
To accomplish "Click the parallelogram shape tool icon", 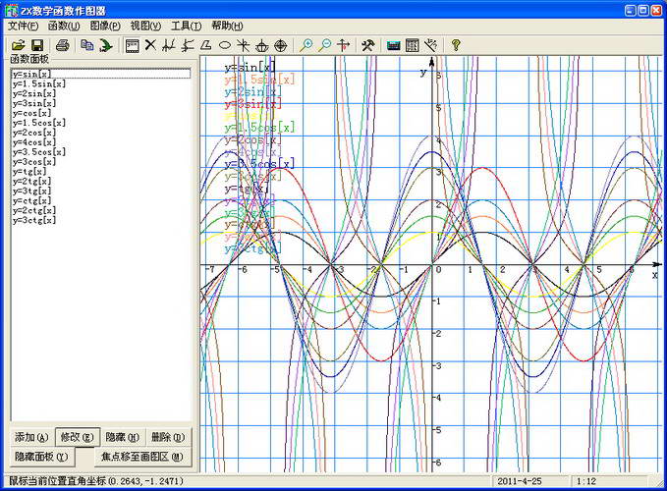I will tap(206, 45).
